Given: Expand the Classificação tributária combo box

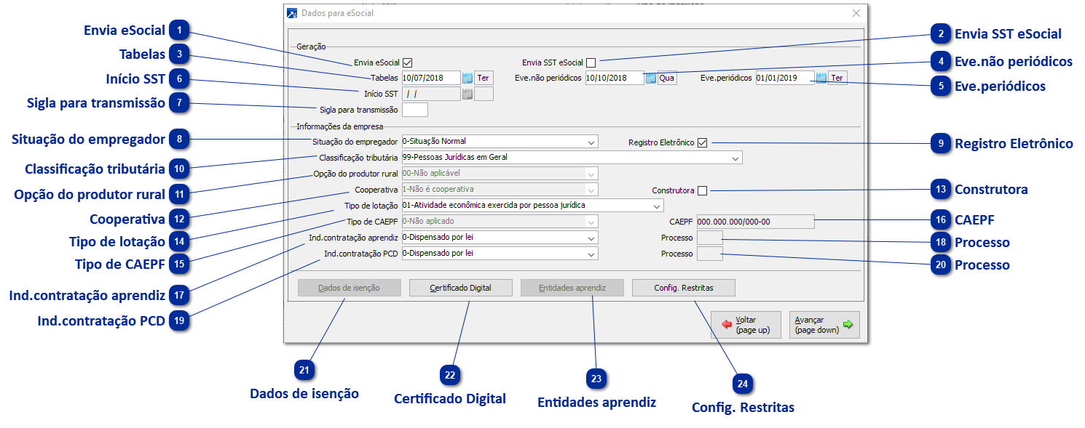Looking at the screenshot, I should [734, 158].
